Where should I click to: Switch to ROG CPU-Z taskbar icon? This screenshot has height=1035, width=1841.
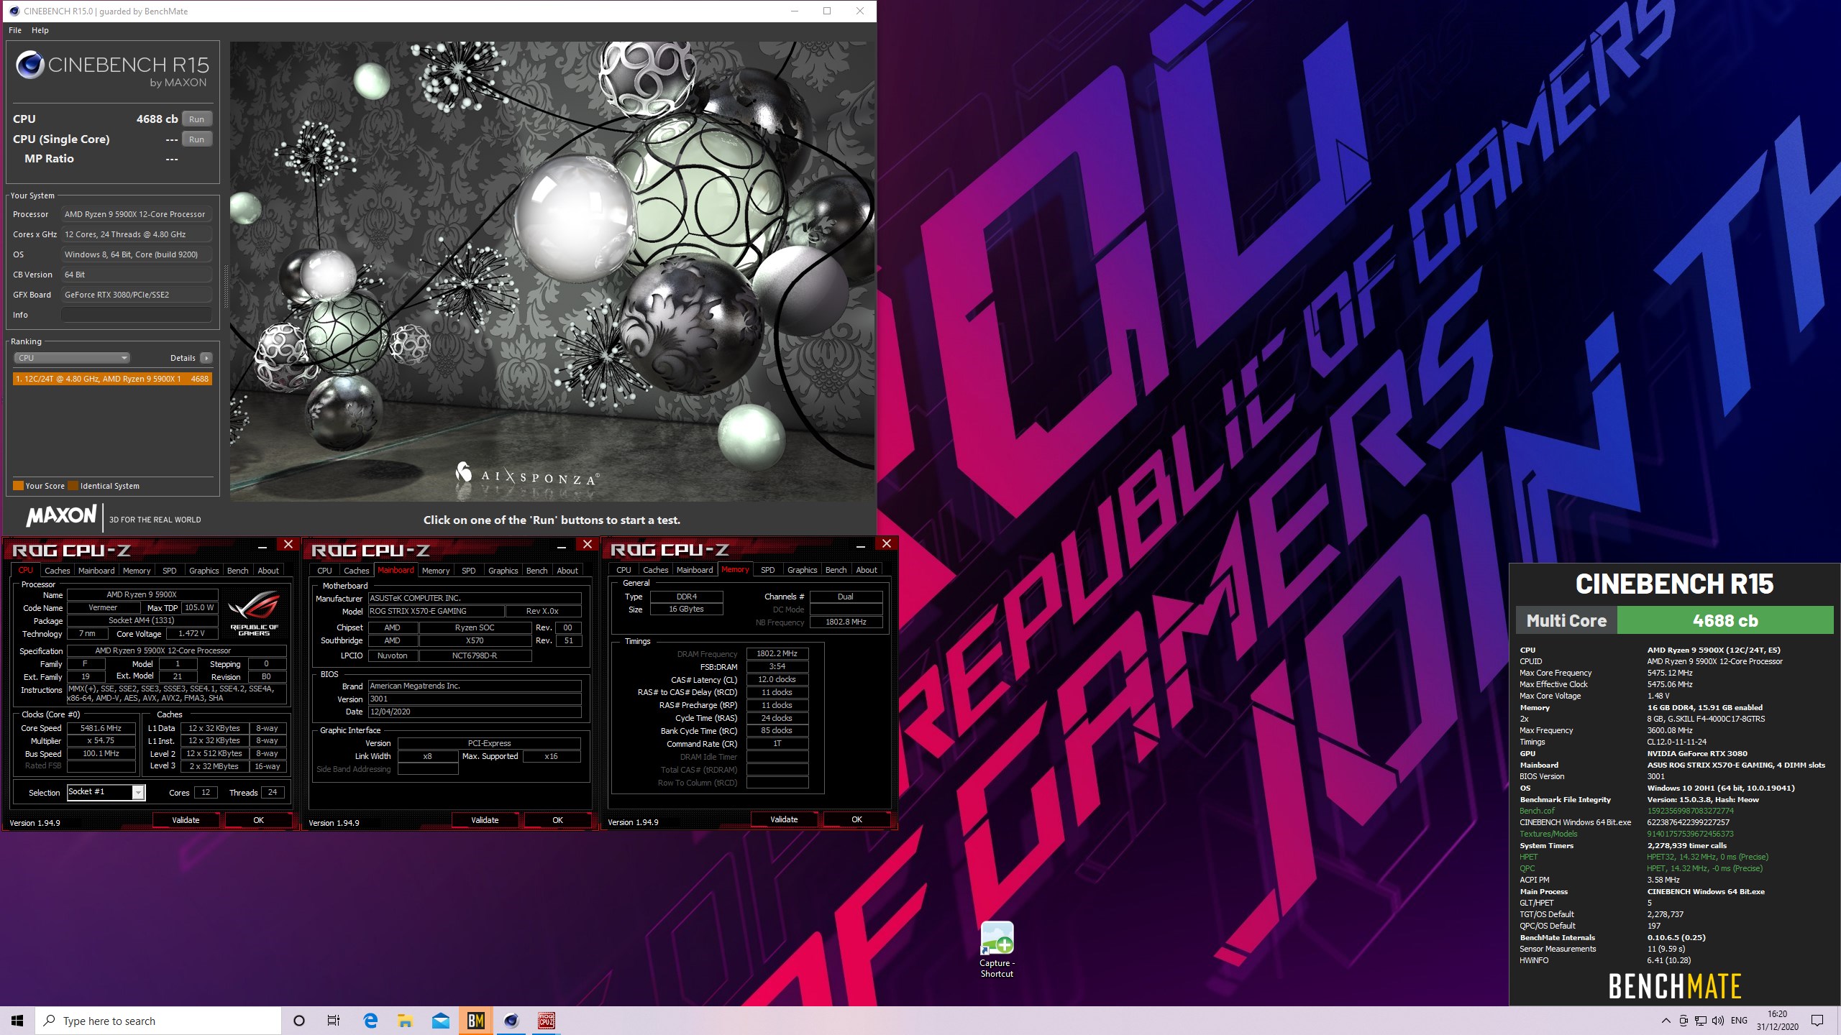click(547, 1021)
